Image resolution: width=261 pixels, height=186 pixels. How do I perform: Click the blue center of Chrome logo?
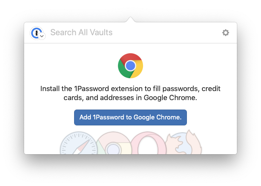point(130,66)
